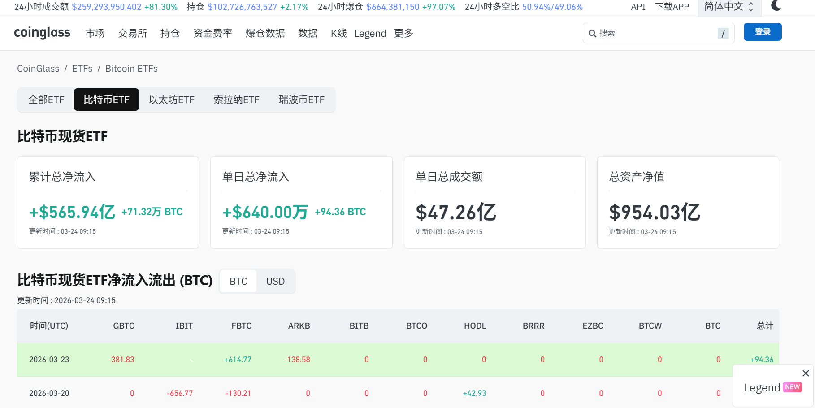
Task: Select the 以太坊ETF tab
Action: click(172, 100)
